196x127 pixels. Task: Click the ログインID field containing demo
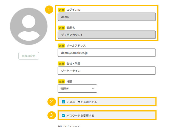pyautogui.click(x=107, y=17)
